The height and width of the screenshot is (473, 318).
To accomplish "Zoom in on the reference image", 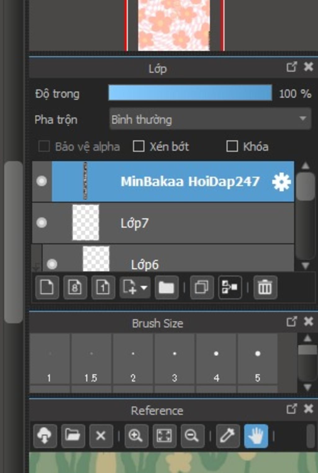I will 136,435.
